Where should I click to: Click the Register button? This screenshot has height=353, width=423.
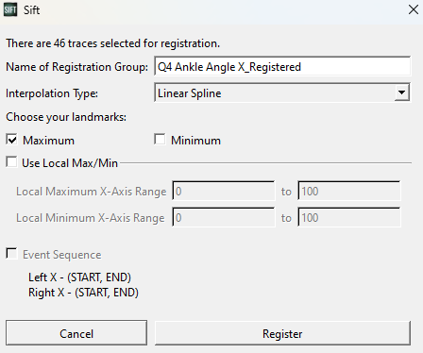coord(282,333)
